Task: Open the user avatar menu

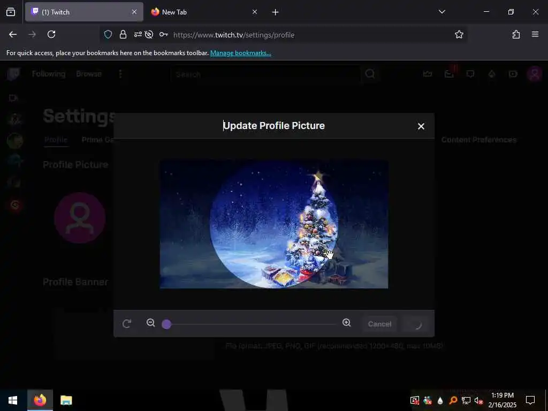Action: coord(535,74)
